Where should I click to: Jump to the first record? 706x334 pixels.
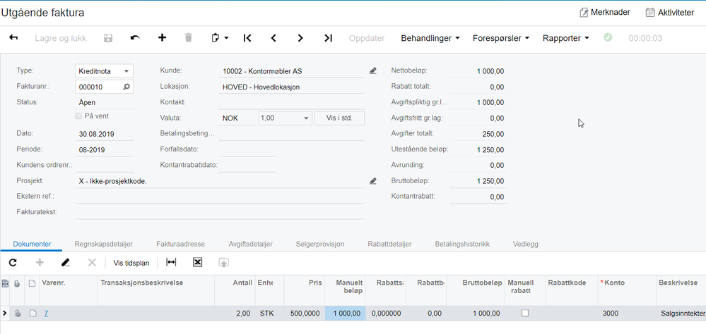click(247, 38)
